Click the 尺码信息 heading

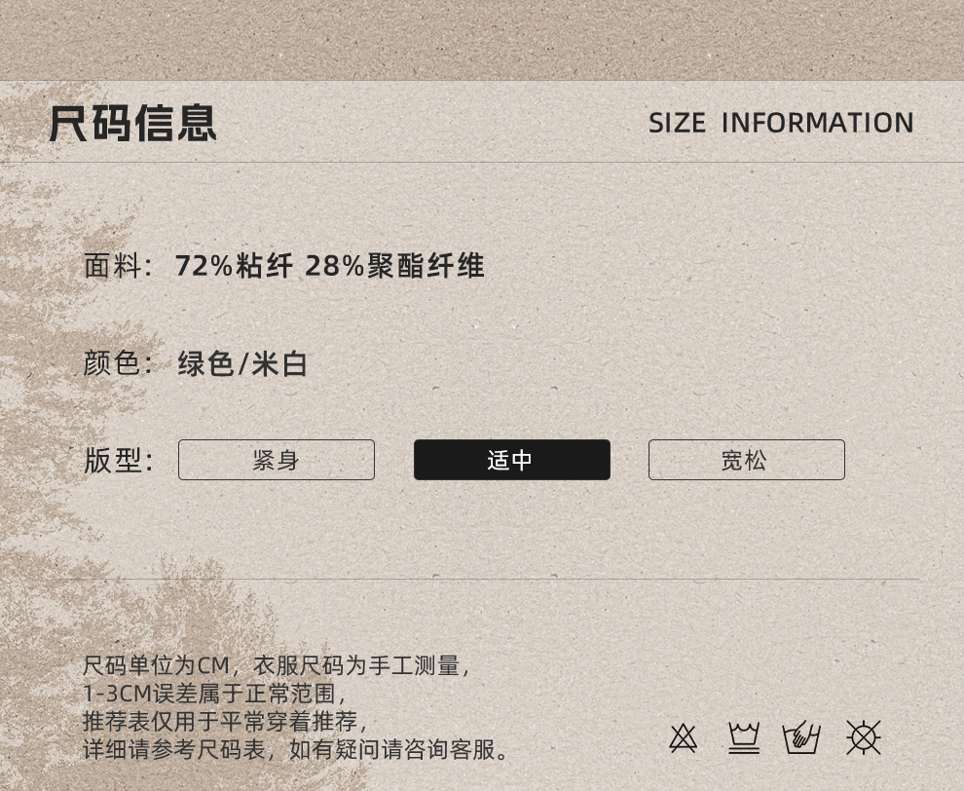pos(132,123)
